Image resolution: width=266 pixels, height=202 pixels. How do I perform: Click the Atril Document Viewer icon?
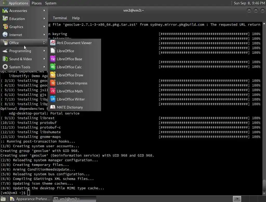click(53, 43)
